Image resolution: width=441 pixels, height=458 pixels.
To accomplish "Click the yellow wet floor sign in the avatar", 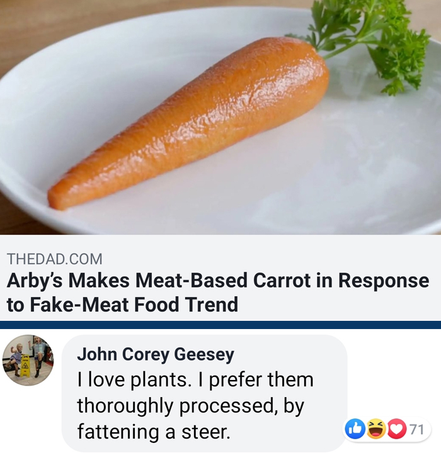I will [x=25, y=366].
